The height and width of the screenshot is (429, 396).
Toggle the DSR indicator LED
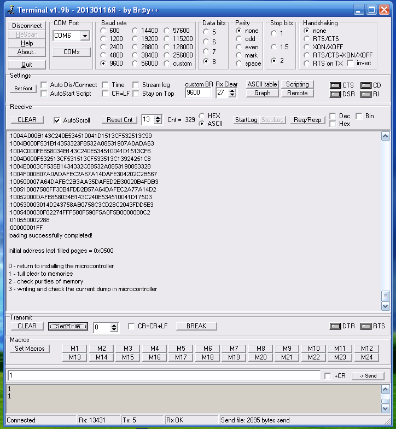pyautogui.click(x=335, y=94)
